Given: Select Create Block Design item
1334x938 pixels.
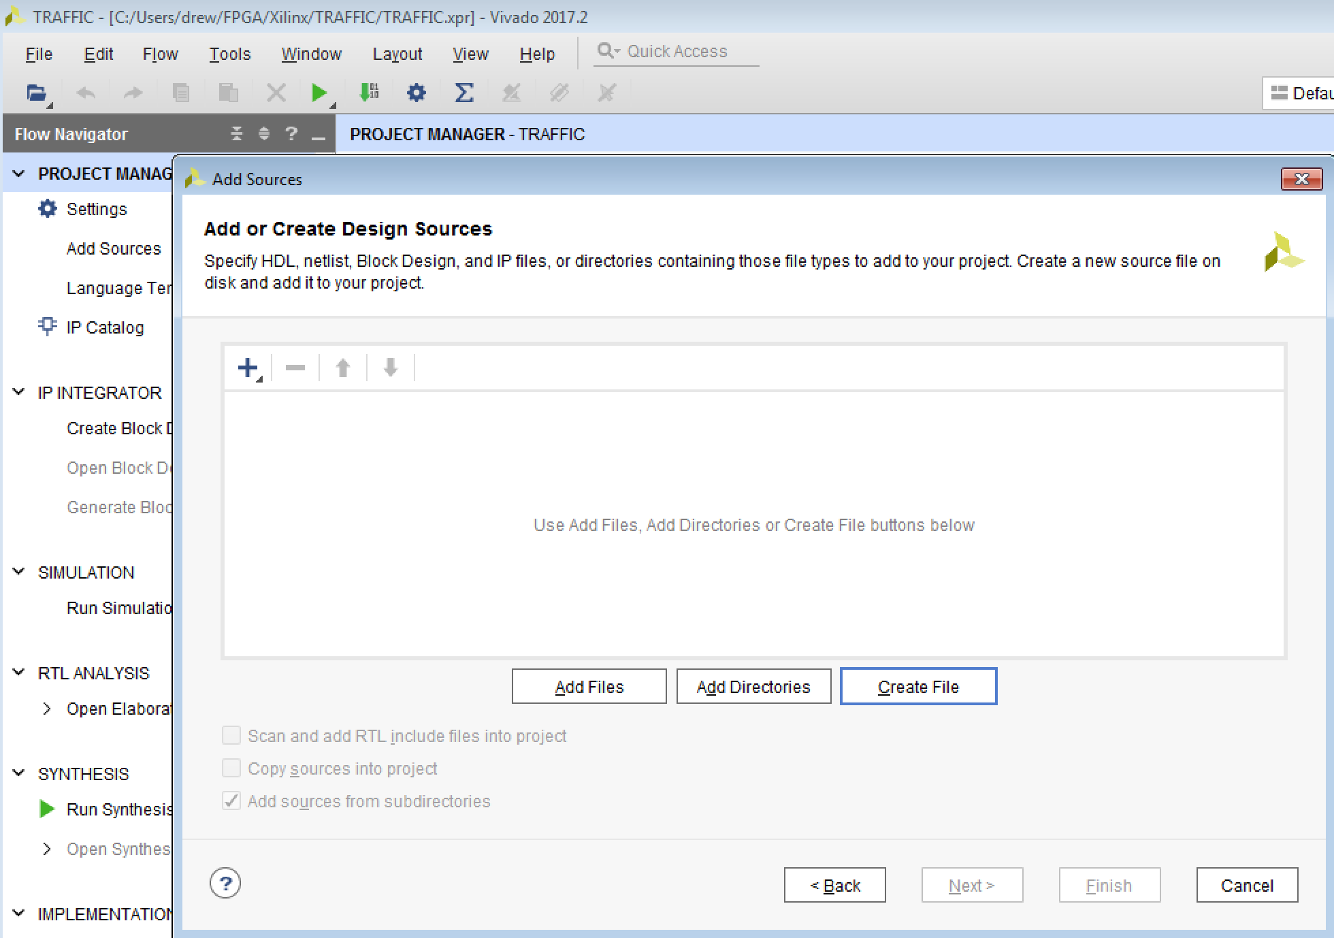Looking at the screenshot, I should tap(119, 428).
